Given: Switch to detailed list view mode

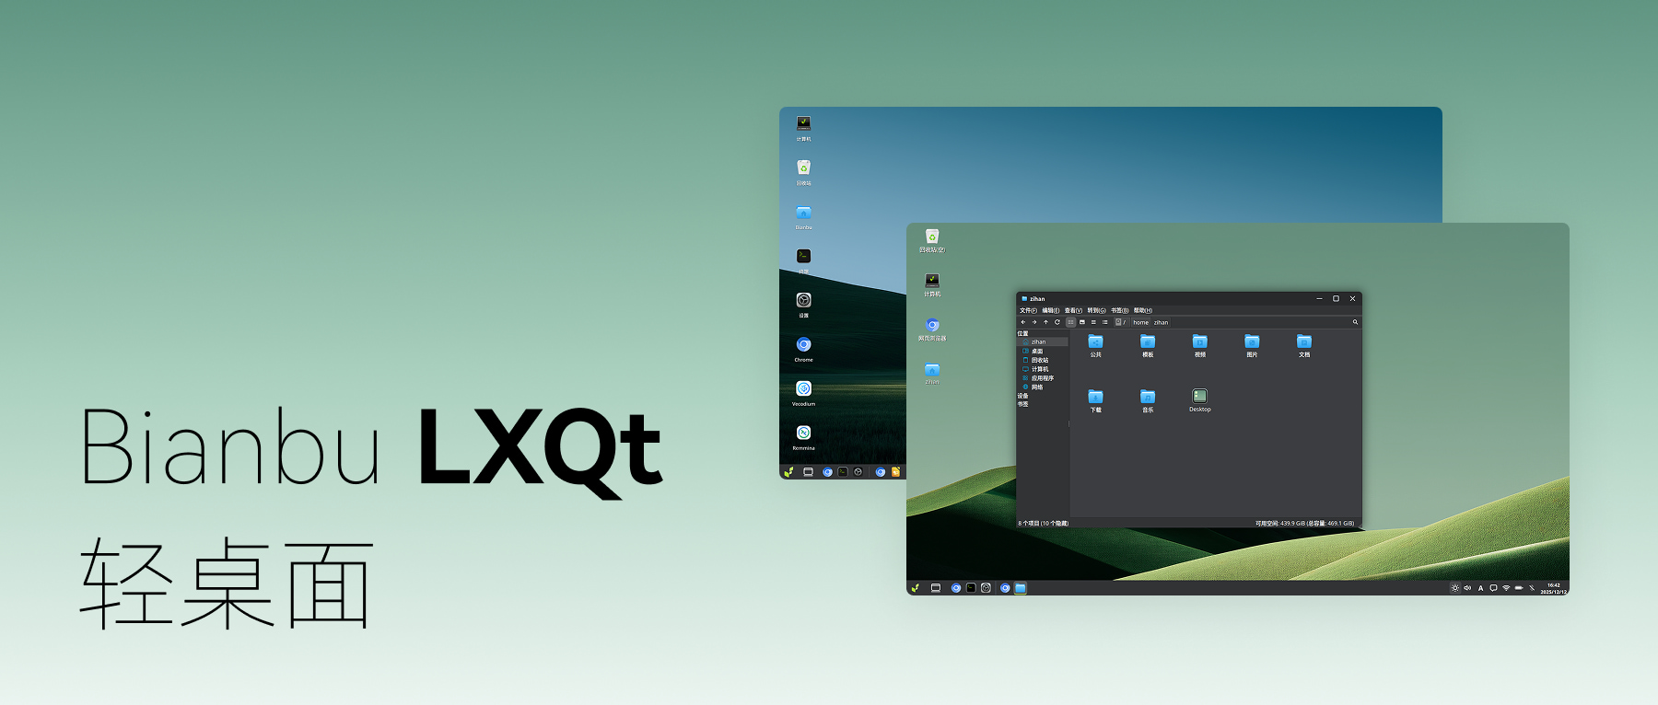Looking at the screenshot, I should (x=1104, y=322).
